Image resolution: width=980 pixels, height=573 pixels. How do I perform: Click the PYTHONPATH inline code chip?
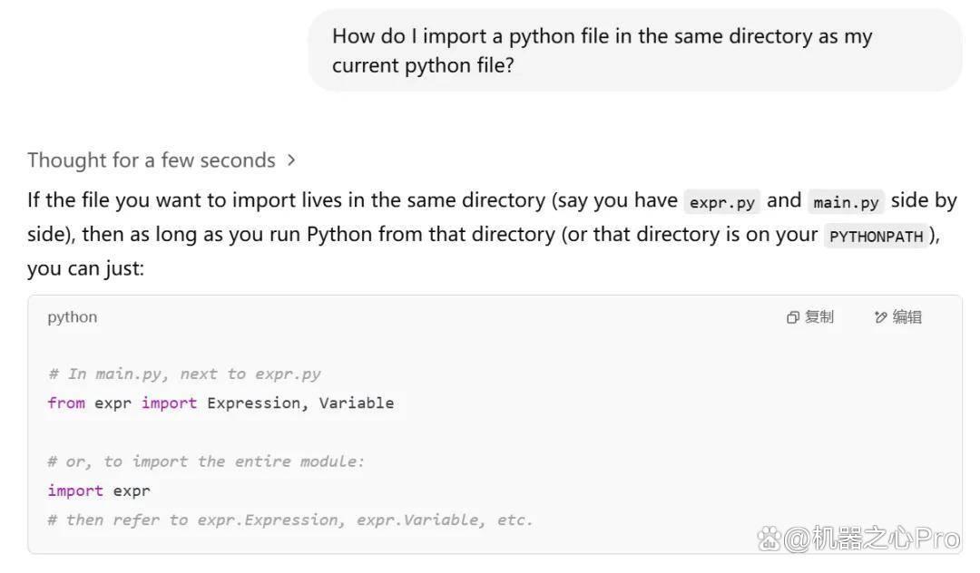tap(877, 237)
